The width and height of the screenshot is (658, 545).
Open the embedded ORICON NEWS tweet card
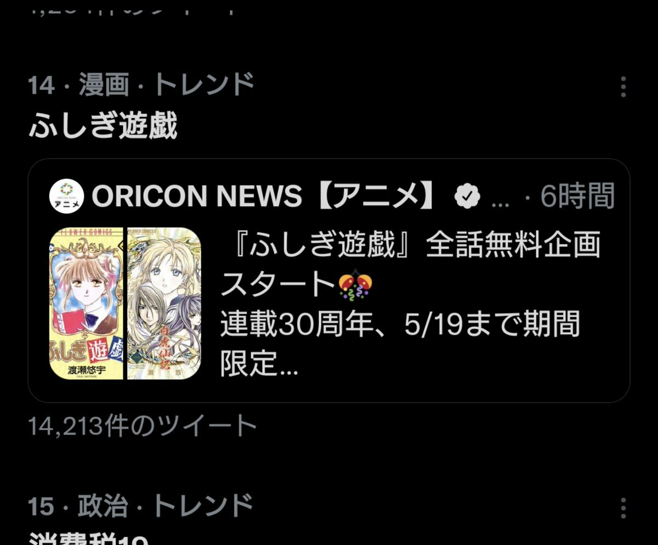329,280
